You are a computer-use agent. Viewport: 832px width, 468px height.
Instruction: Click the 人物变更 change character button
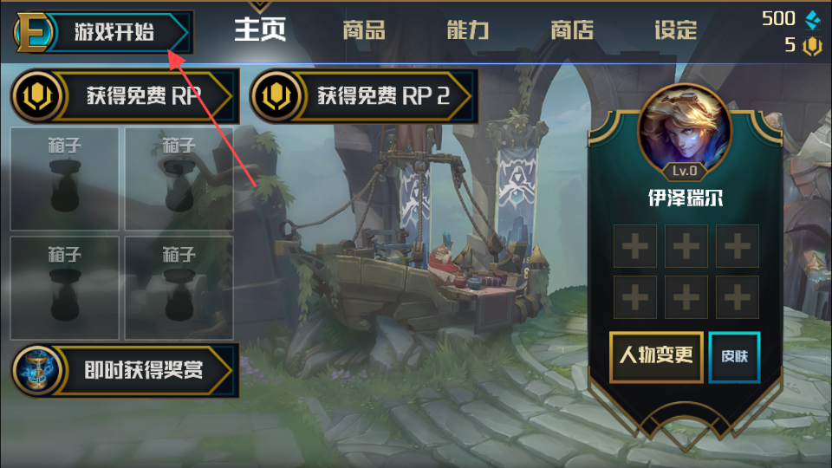(656, 356)
